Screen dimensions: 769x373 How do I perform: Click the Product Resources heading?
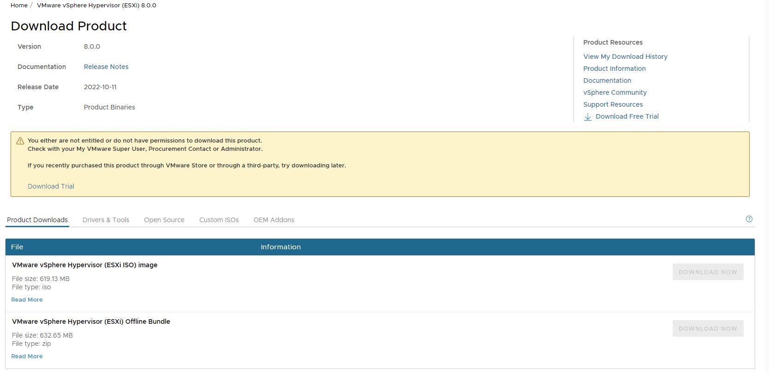pyautogui.click(x=613, y=42)
